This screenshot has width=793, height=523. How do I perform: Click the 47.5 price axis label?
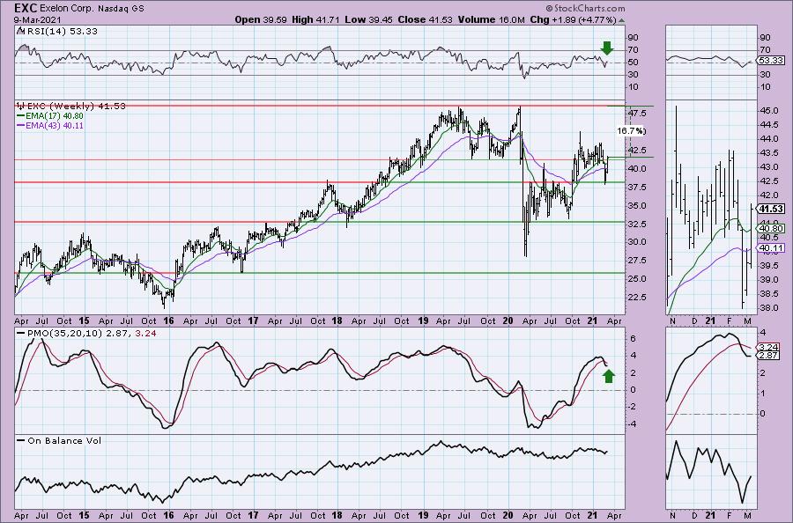pyautogui.click(x=636, y=113)
